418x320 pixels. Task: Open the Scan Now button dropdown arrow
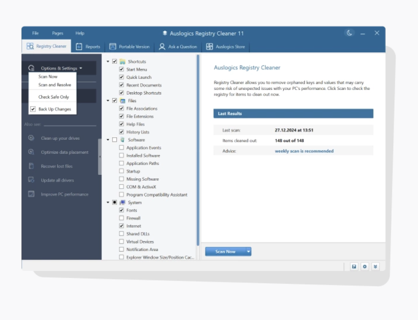point(249,252)
